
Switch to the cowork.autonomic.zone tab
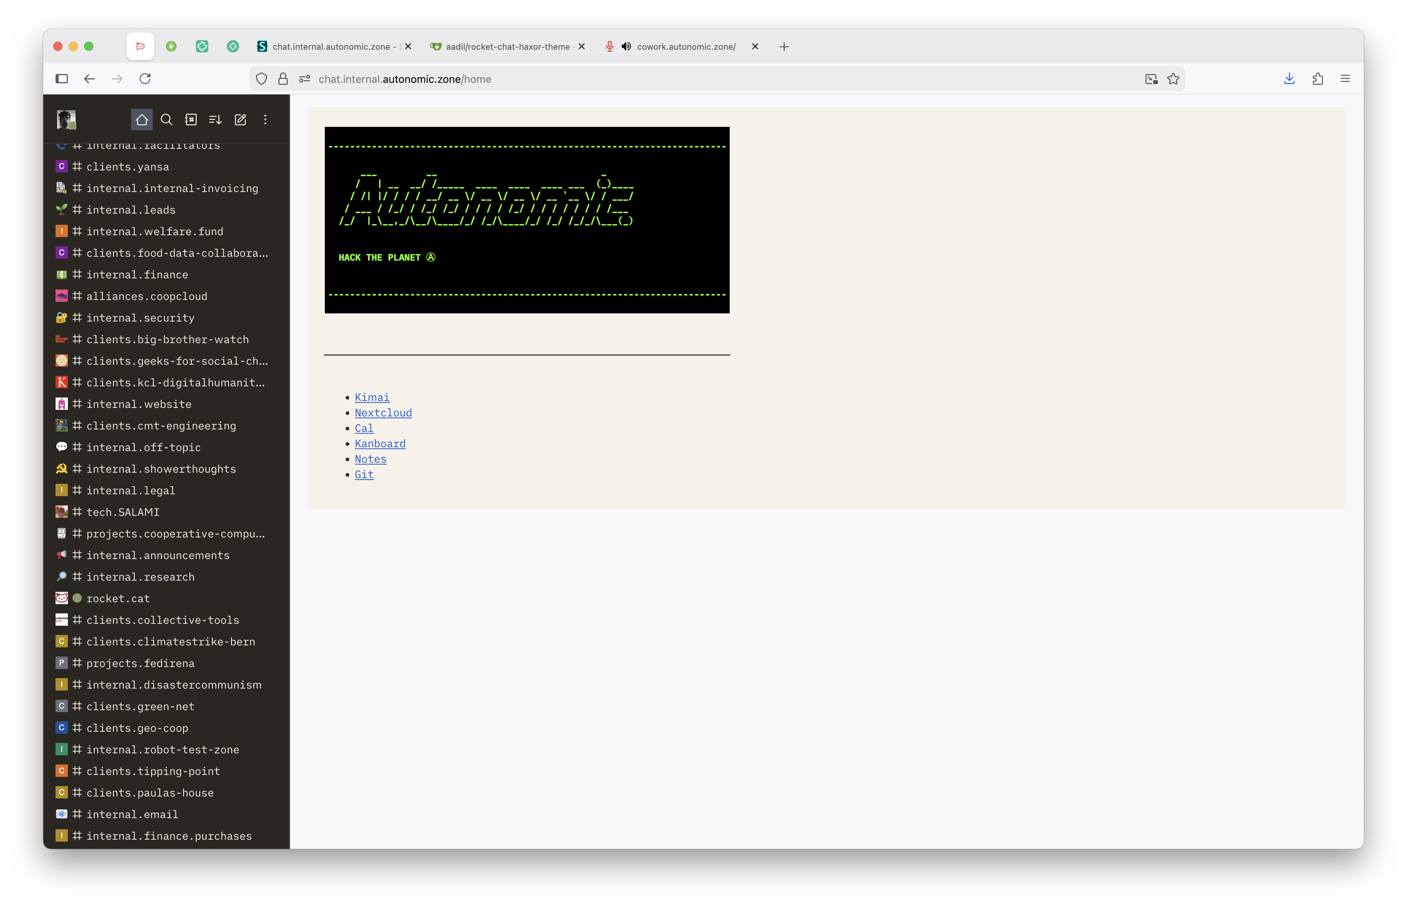[x=685, y=47]
